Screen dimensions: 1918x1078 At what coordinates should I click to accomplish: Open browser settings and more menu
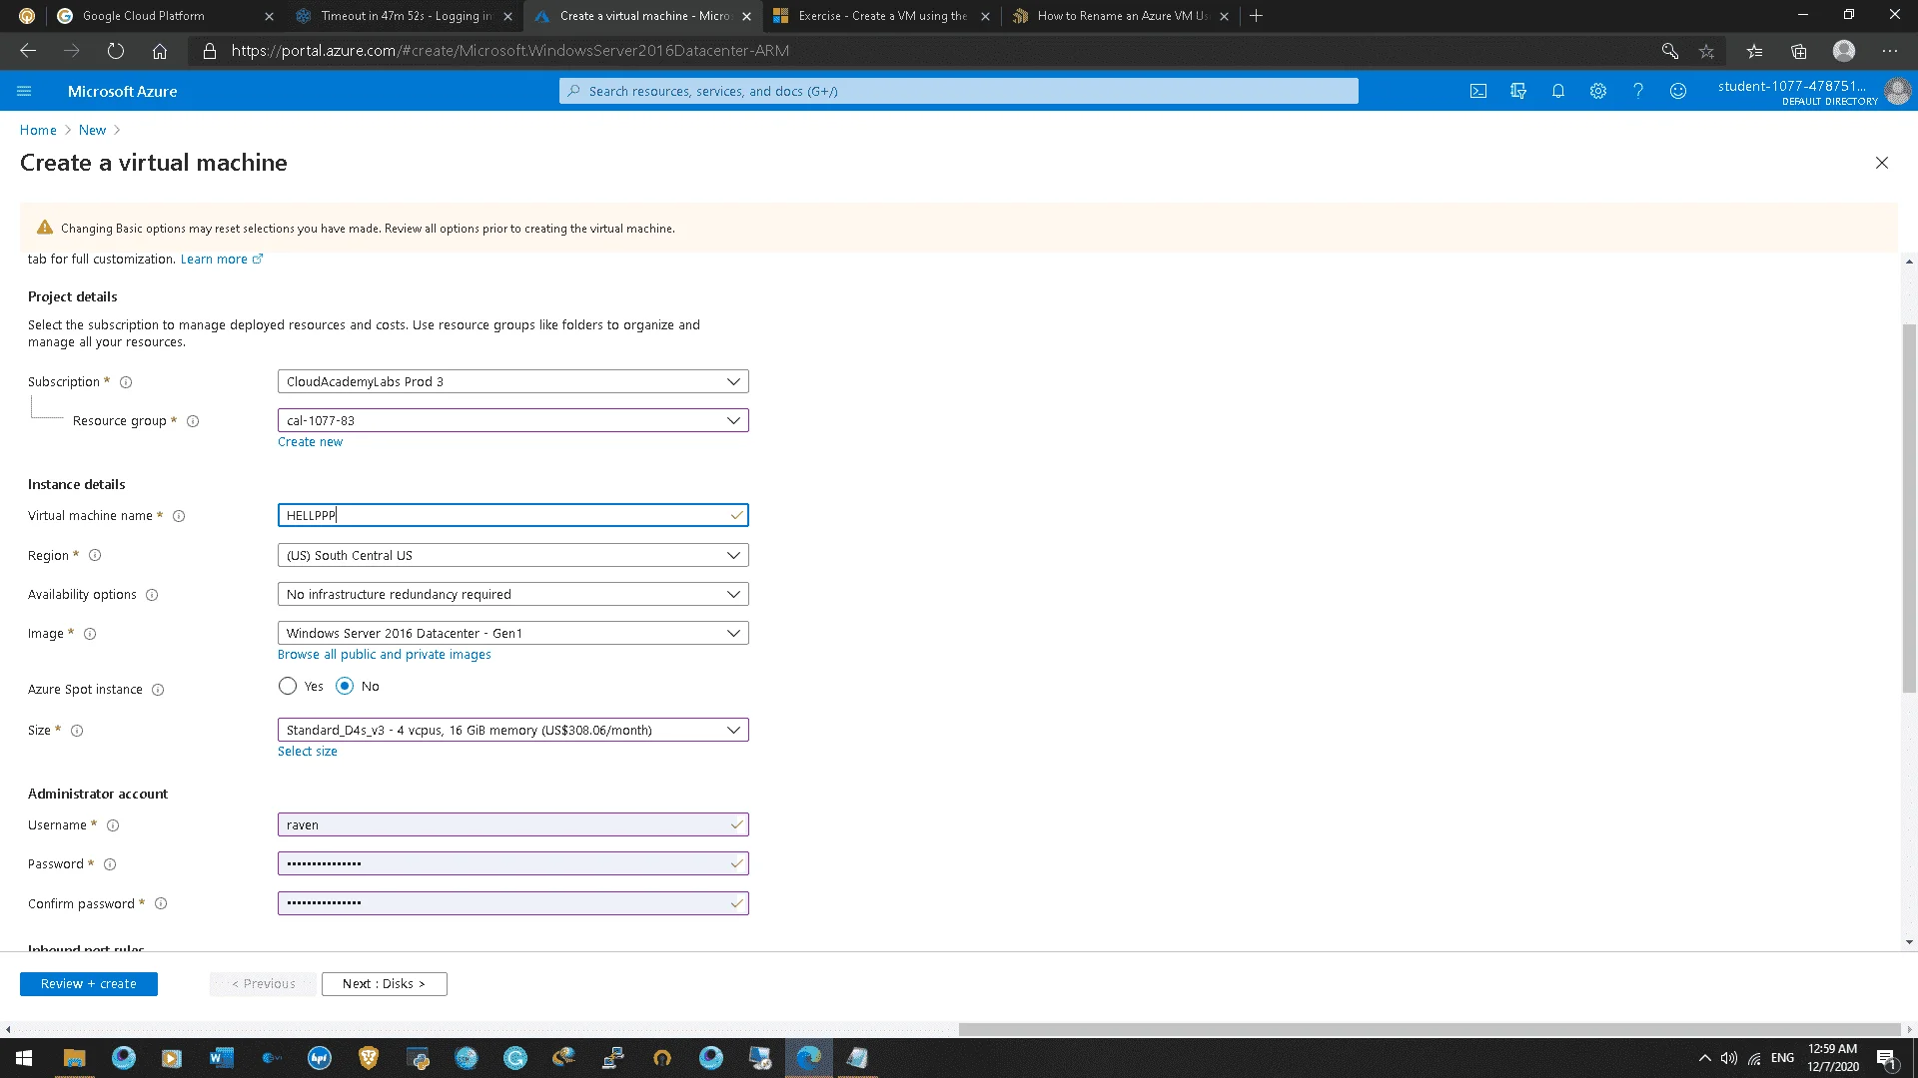[x=1890, y=51]
